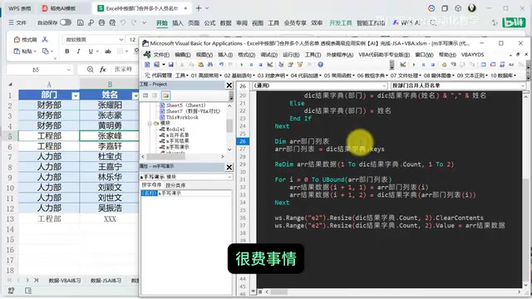Click the Bold icon in WPS ribbon
The height and width of the screenshot is (299, 532).
[x=67, y=51]
